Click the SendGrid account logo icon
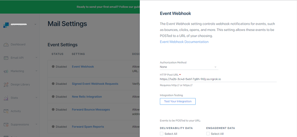This screenshot has height=137, width=297. coord(6,25)
